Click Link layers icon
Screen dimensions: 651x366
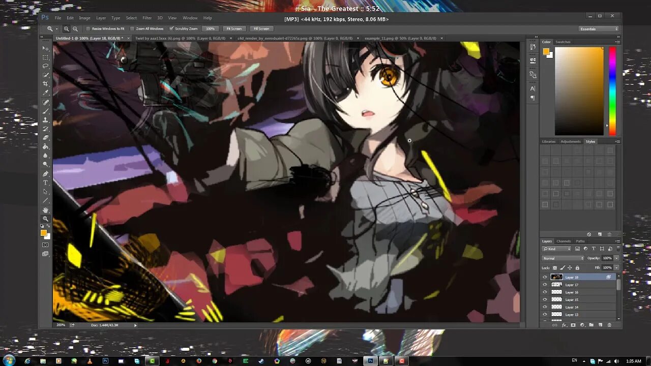pyautogui.click(x=555, y=325)
